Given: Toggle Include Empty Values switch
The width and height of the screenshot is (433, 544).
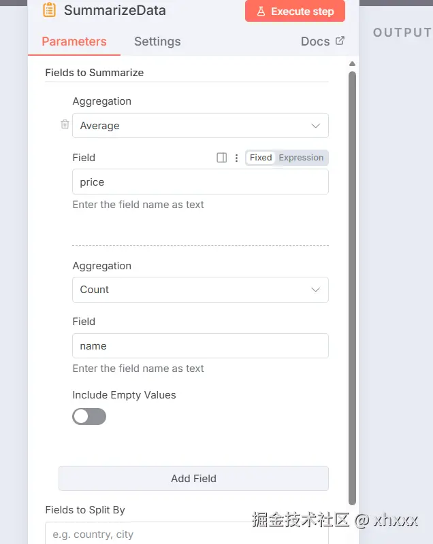Looking at the screenshot, I should [89, 416].
